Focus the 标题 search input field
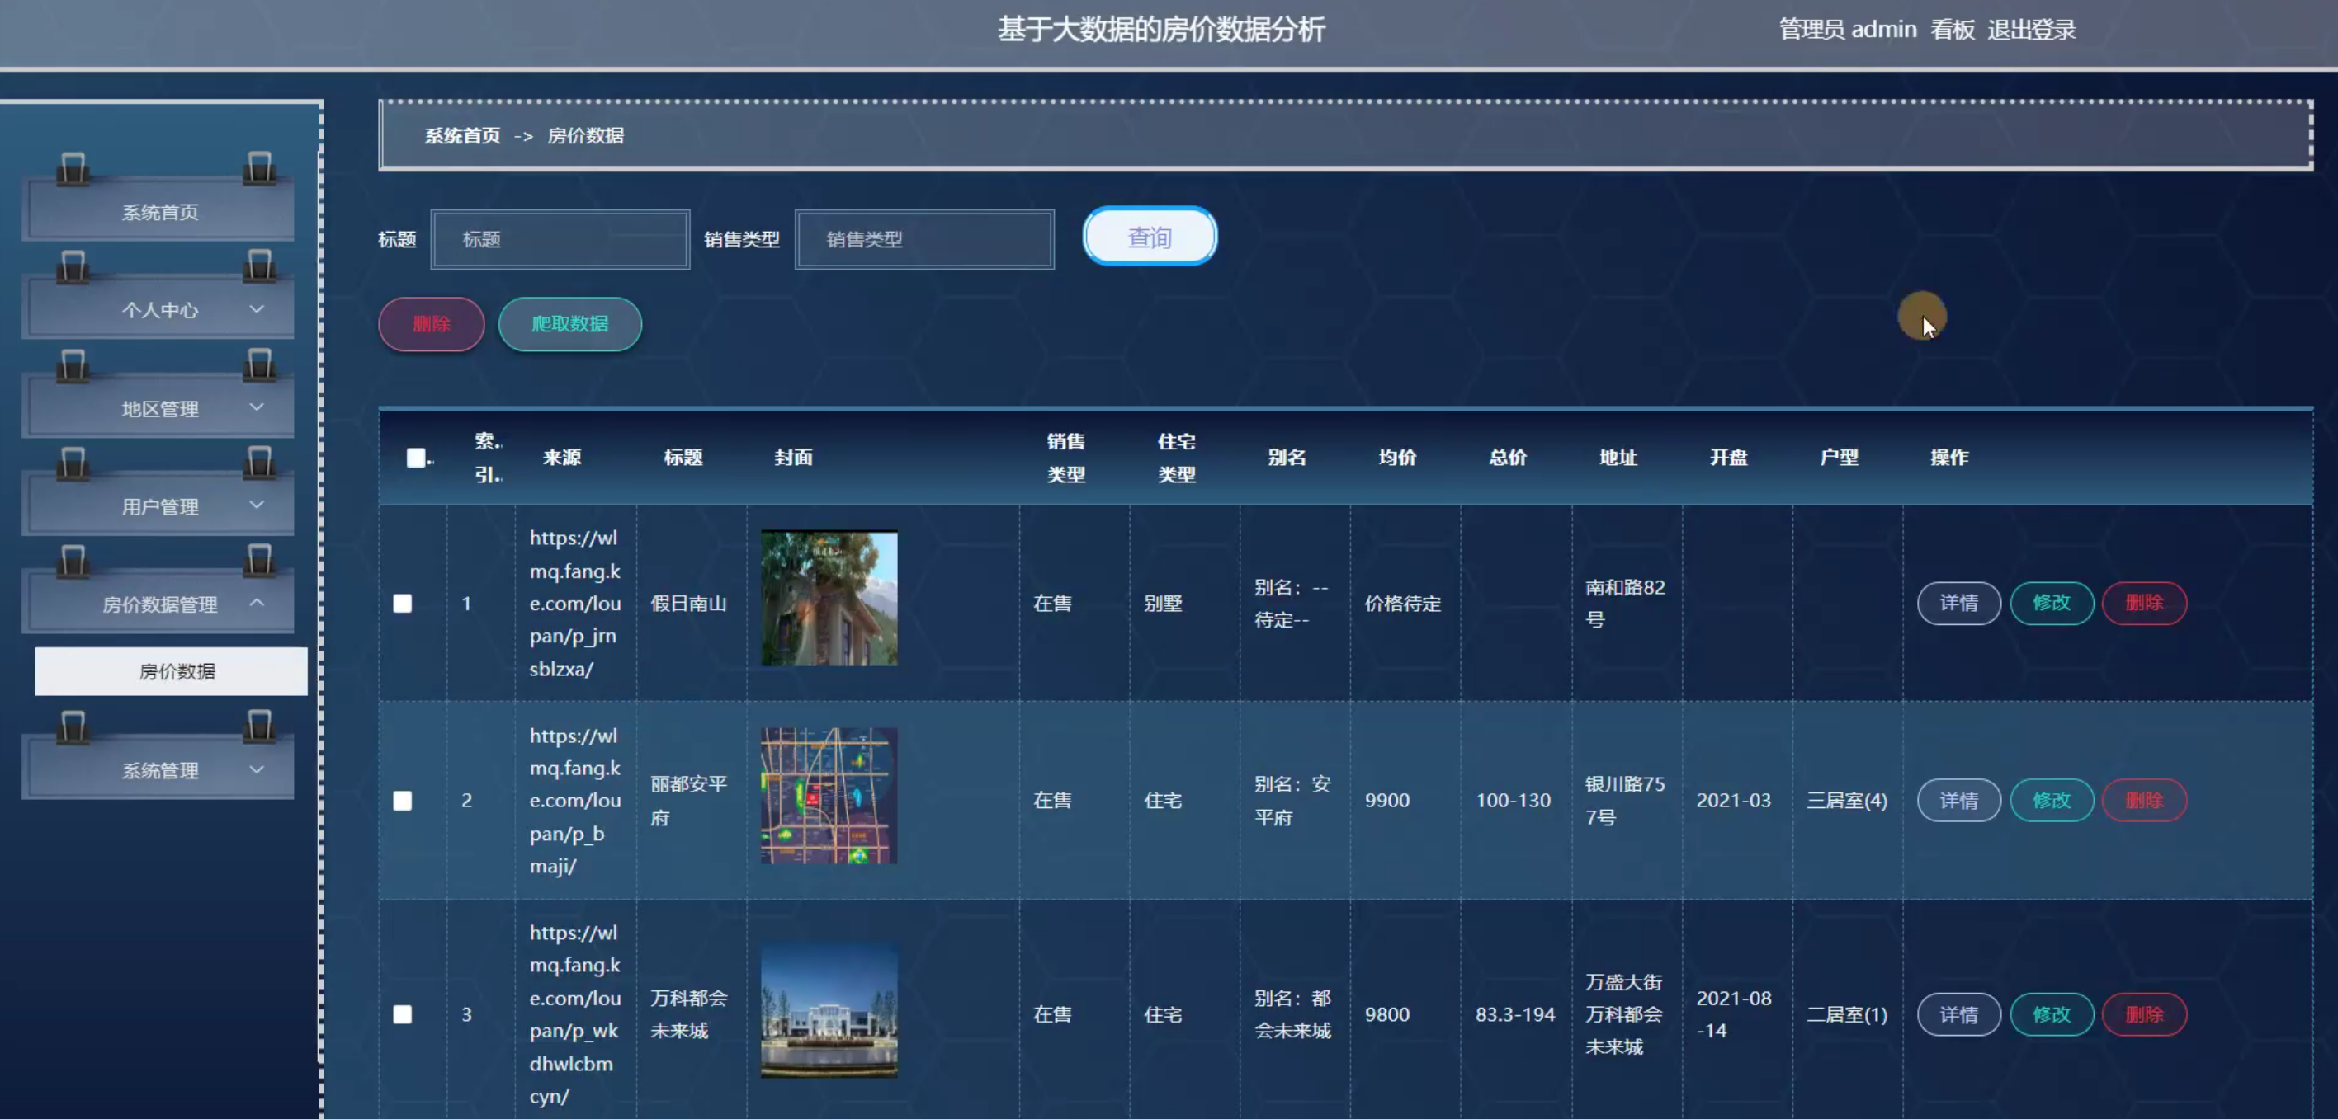 coord(560,239)
